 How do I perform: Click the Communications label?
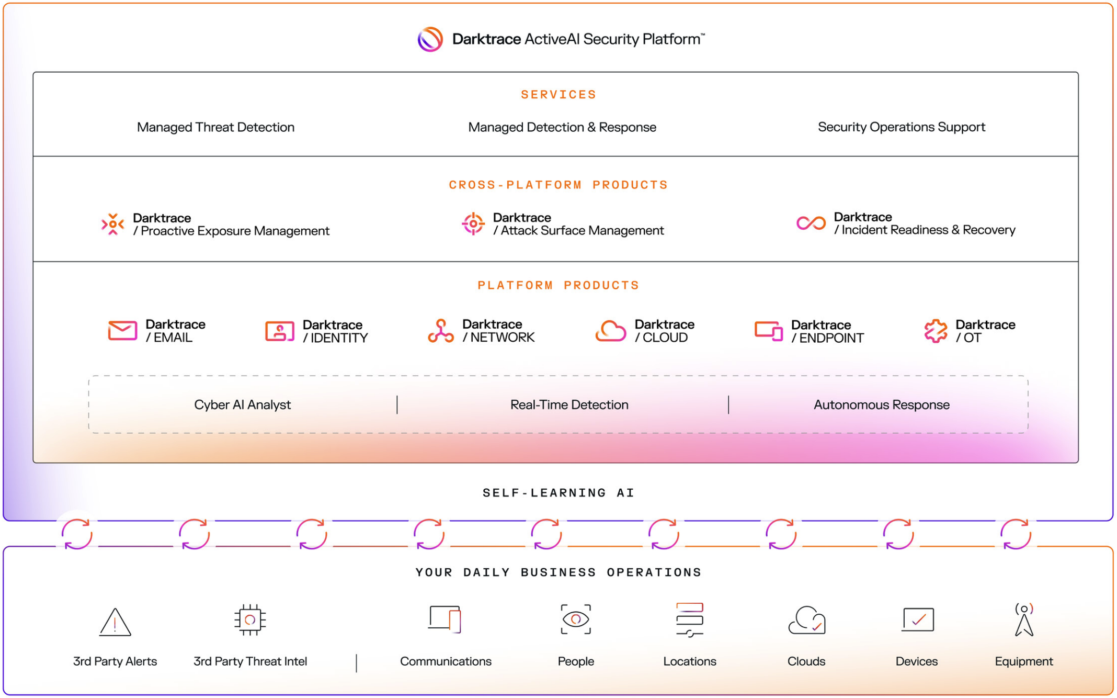(446, 661)
